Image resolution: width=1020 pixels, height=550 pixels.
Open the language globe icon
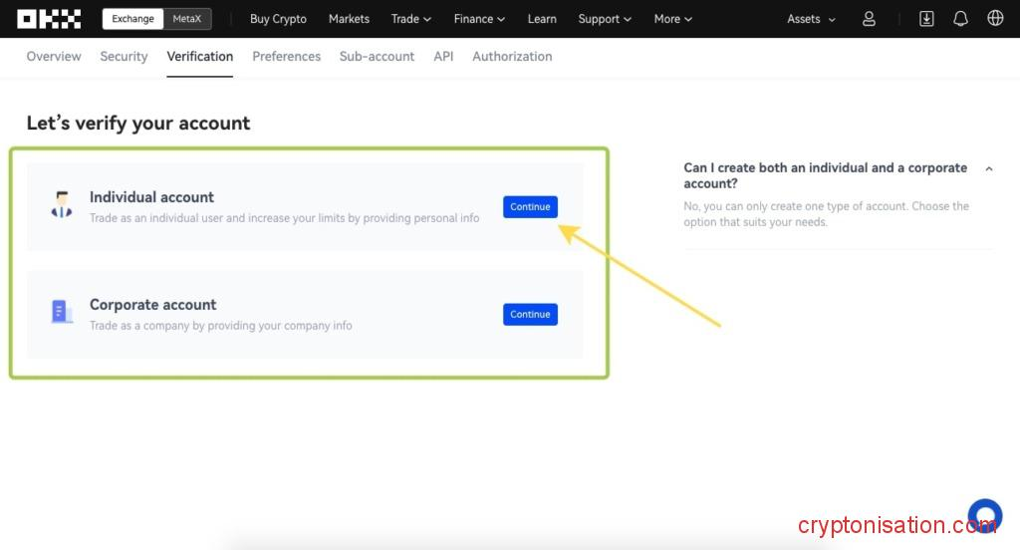pyautogui.click(x=995, y=19)
